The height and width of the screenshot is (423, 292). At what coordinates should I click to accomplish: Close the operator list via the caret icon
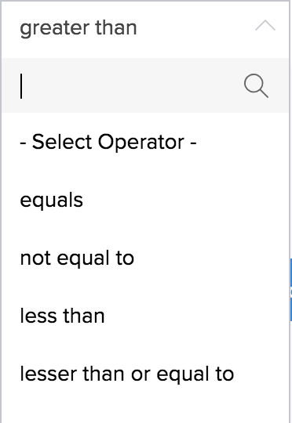(265, 26)
